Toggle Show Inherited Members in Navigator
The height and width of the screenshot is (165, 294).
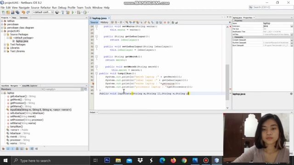tap(3, 148)
